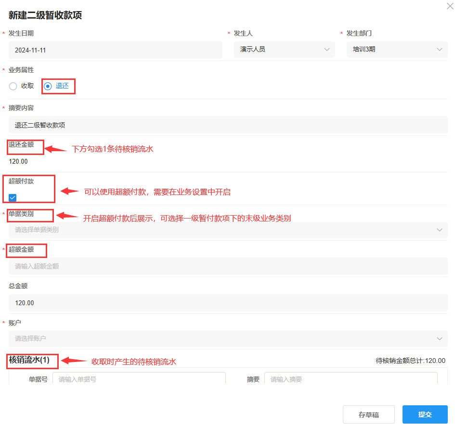The image size is (455, 426).
Task: Select the 收取 radio button
Action: point(13,86)
